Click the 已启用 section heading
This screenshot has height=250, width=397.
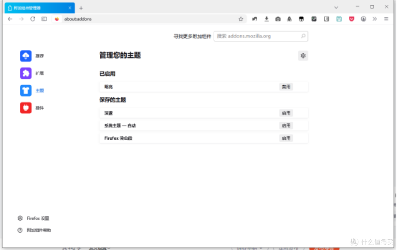[107, 74]
